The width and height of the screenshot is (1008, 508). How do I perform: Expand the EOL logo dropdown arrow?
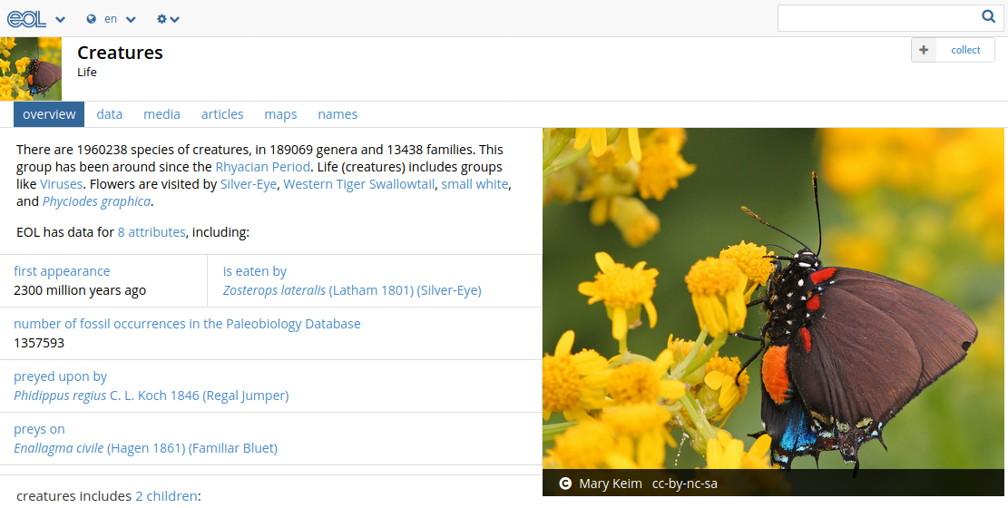(x=60, y=20)
